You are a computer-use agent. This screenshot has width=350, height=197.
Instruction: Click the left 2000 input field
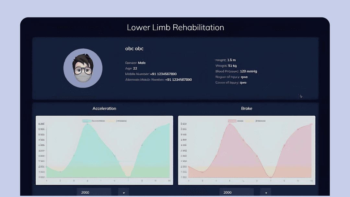[94, 192]
